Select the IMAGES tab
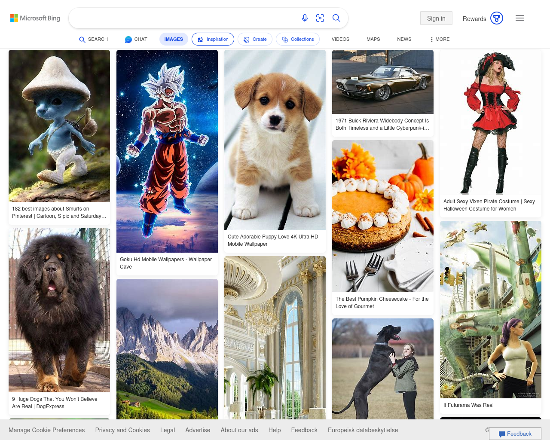 [x=174, y=39]
